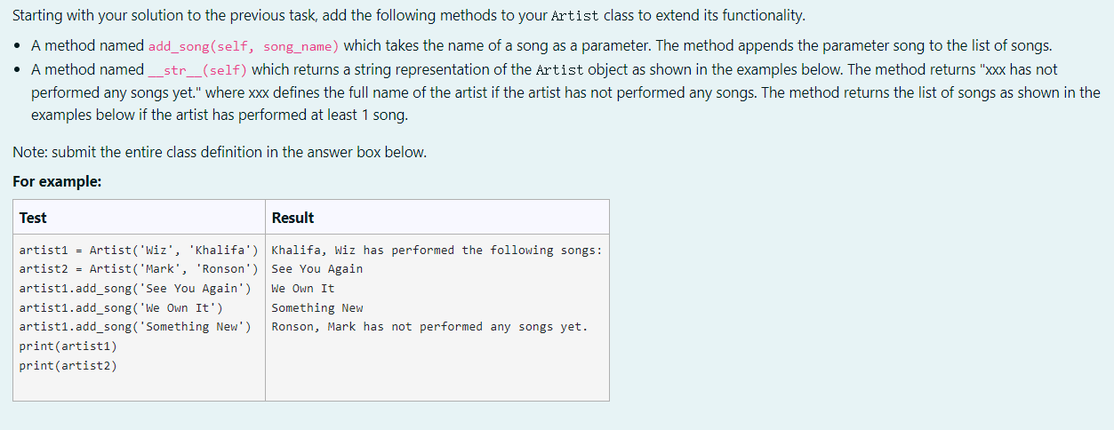Click the __str__(self) method code text
1114x430 pixels.
pos(197,70)
